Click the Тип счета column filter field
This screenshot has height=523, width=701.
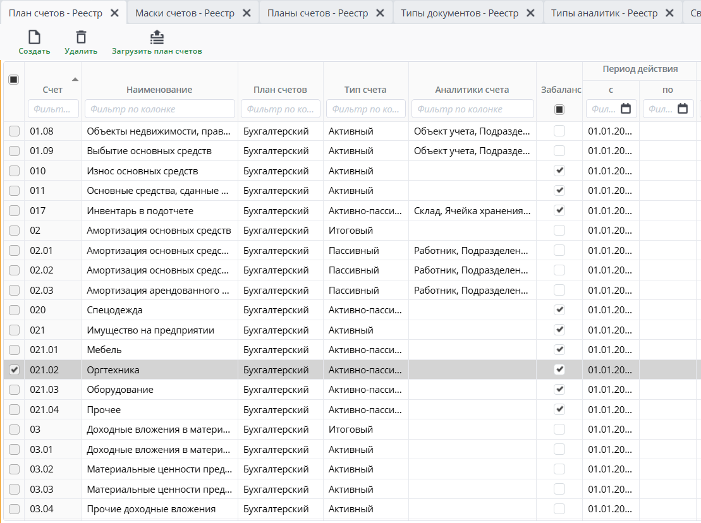[365, 109]
